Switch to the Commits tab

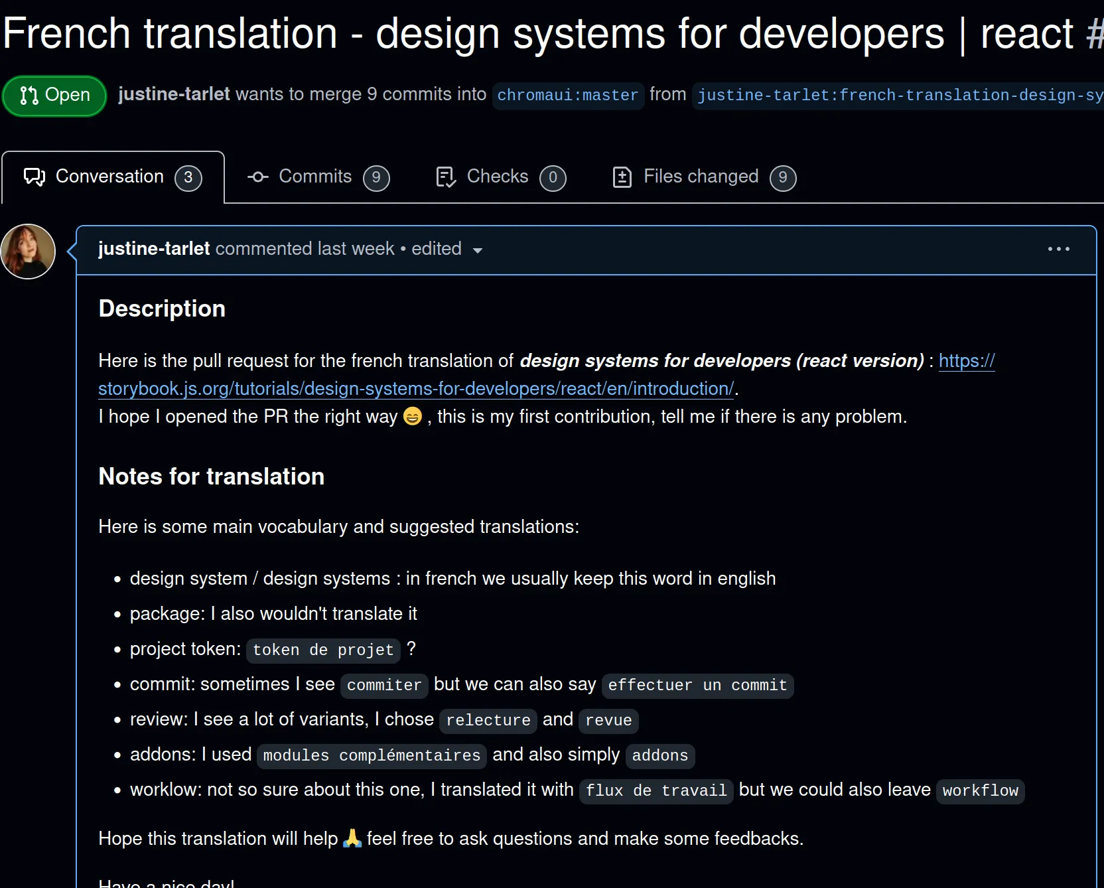tap(318, 177)
